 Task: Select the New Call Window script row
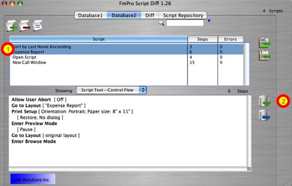click(x=127, y=63)
